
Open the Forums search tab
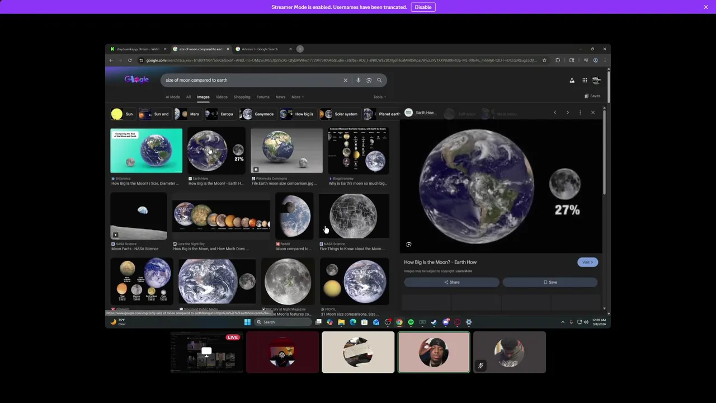[x=263, y=97]
